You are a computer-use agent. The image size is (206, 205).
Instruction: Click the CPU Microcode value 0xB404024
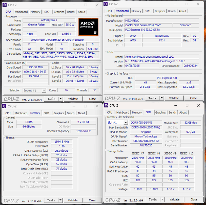pos(190,66)
